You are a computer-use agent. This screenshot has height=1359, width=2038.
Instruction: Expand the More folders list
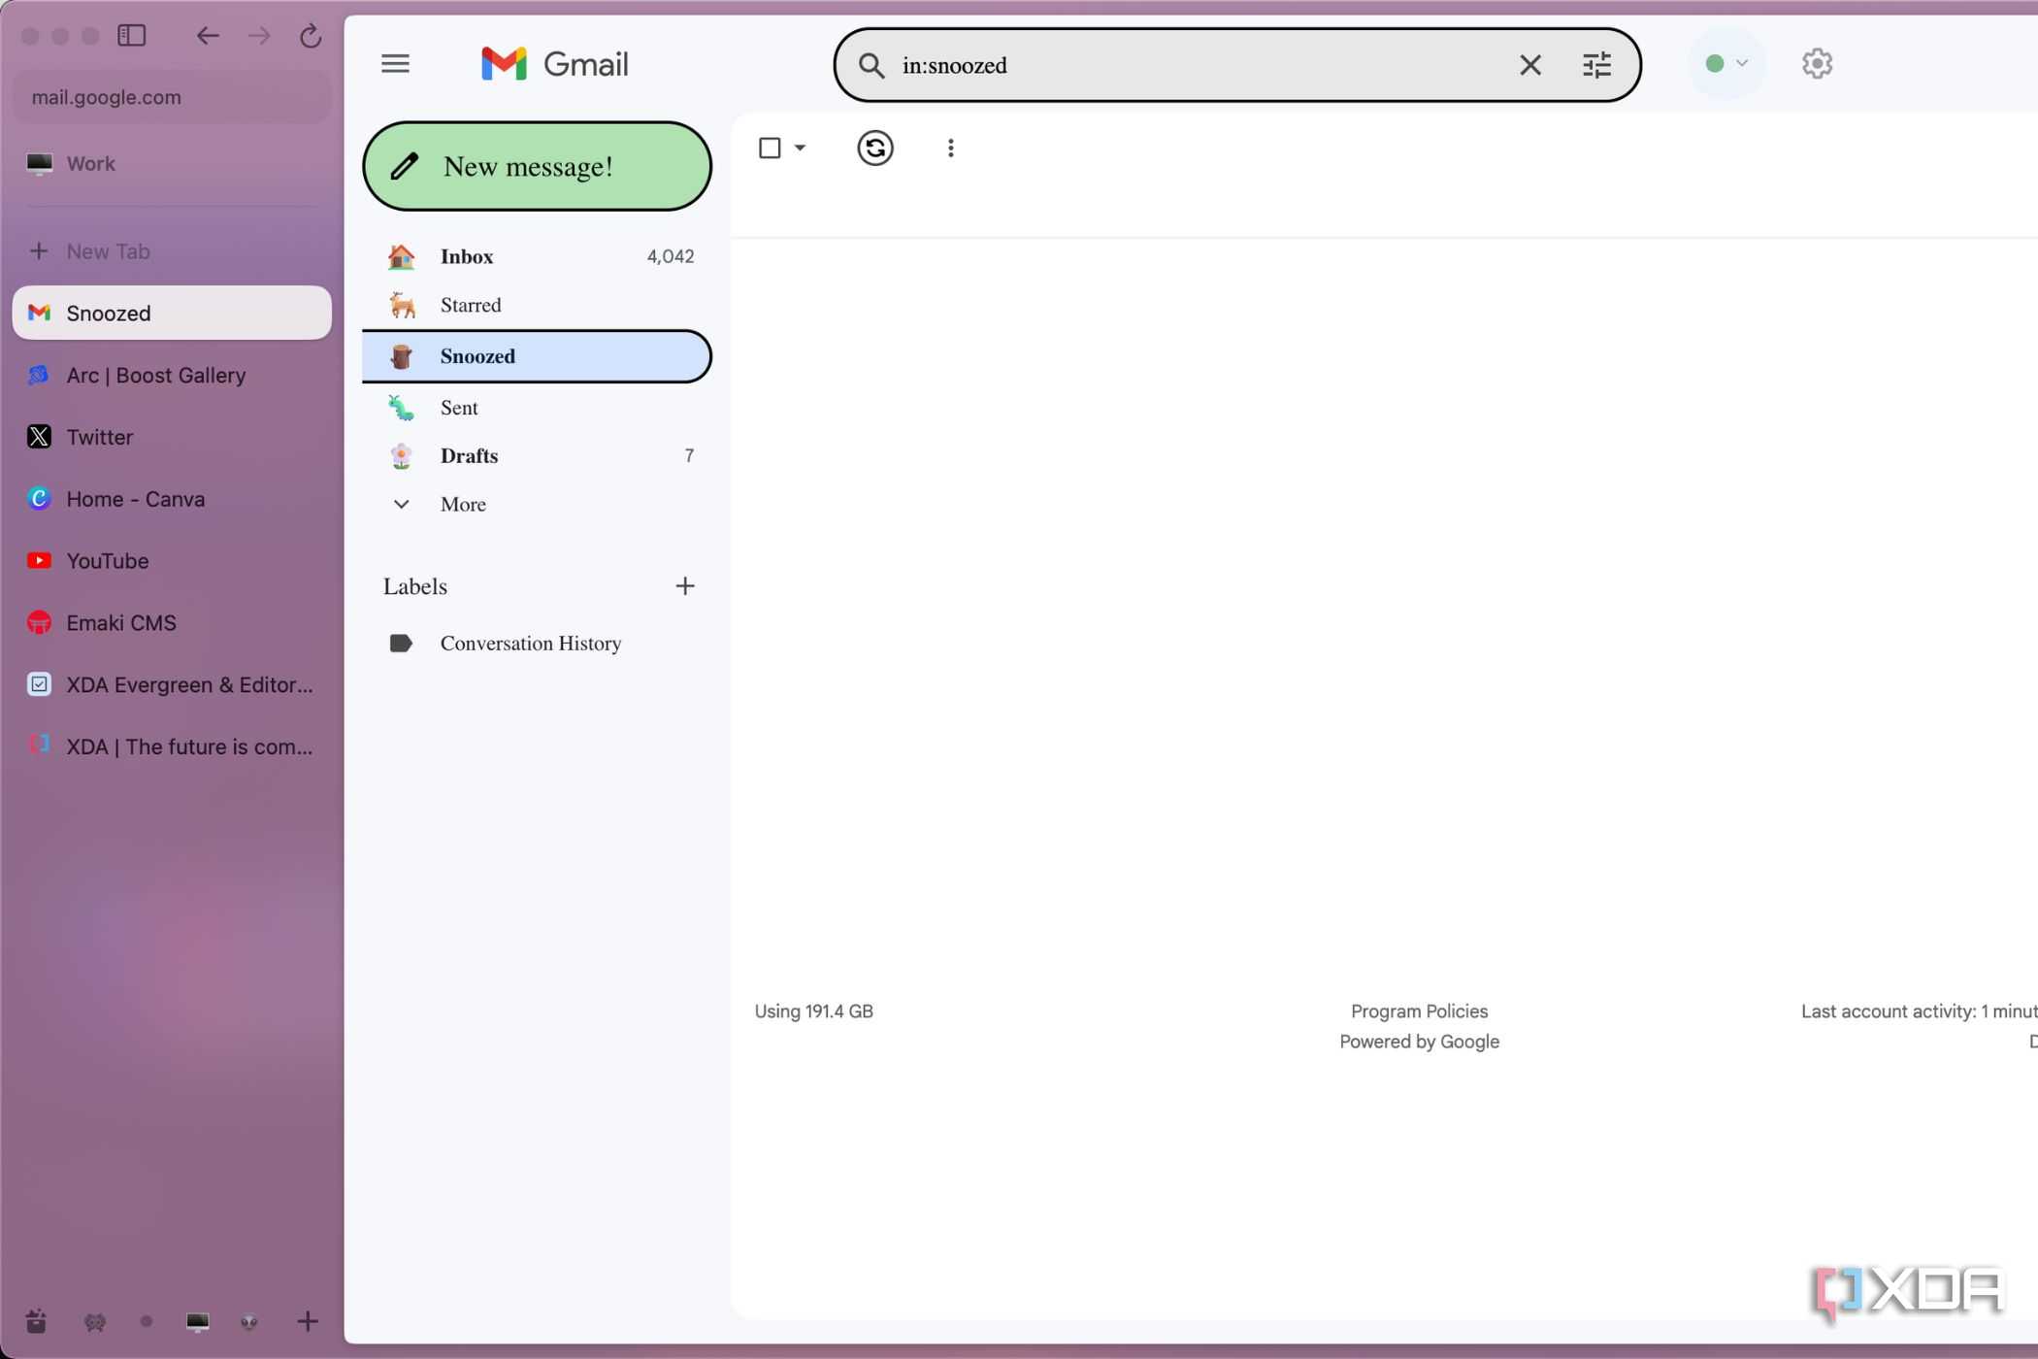537,505
